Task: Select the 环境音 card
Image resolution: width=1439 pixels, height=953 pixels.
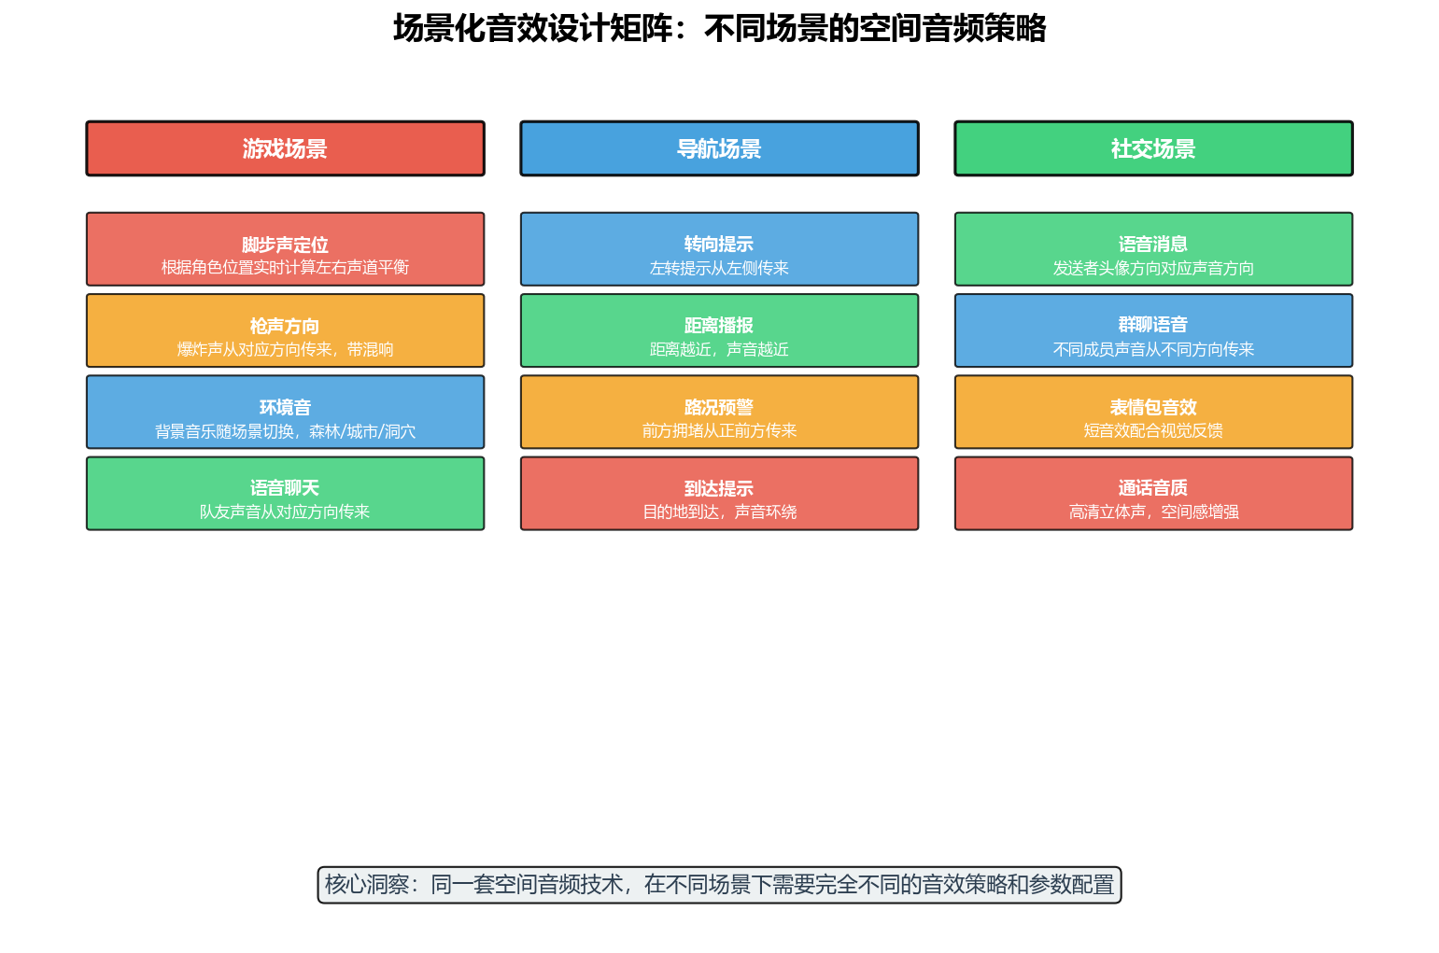Action: point(285,412)
